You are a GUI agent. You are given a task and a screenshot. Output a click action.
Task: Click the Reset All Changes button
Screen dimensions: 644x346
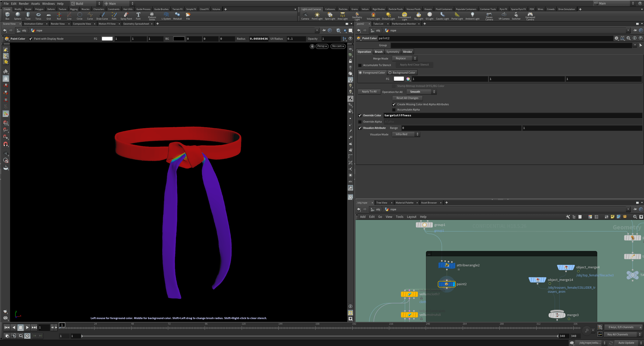tap(407, 98)
